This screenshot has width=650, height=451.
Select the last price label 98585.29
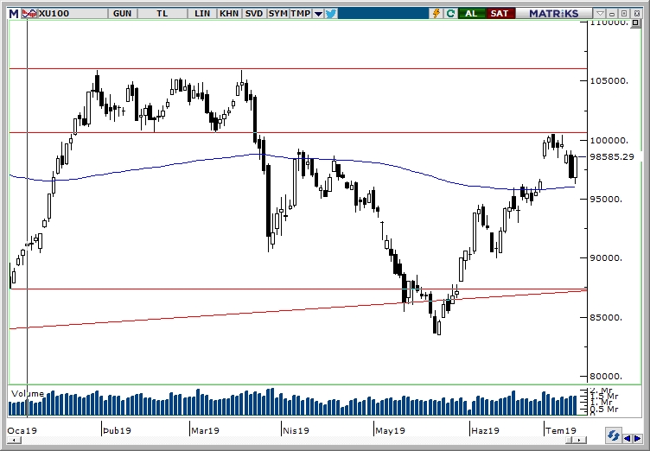(x=611, y=156)
